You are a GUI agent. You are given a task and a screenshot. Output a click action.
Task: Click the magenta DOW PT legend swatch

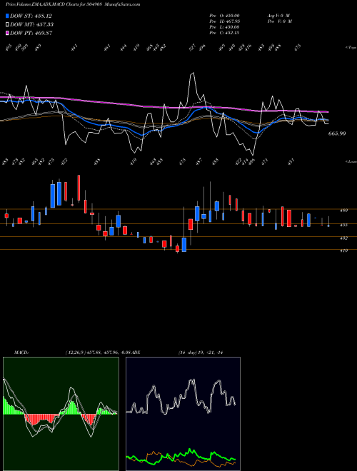pos(7,33)
